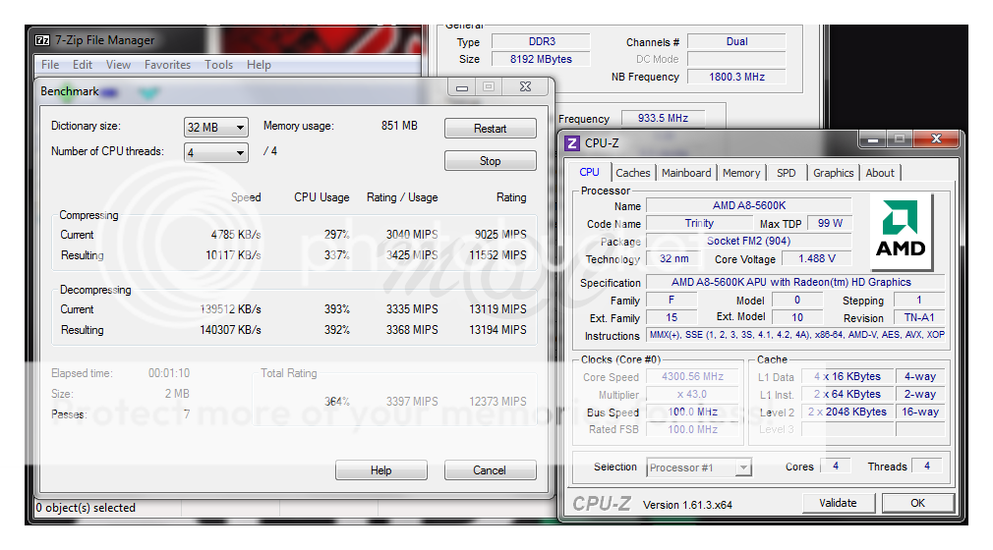Click the 8192 MBytes memory size value
993x550 pixels.
[x=541, y=59]
